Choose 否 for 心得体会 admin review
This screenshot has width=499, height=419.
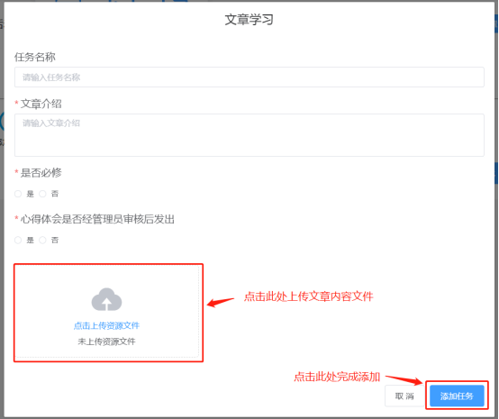(x=42, y=240)
